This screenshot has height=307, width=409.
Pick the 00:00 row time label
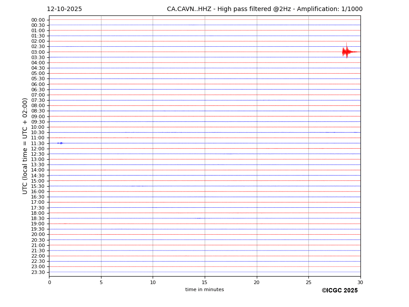pyautogui.click(x=38, y=20)
